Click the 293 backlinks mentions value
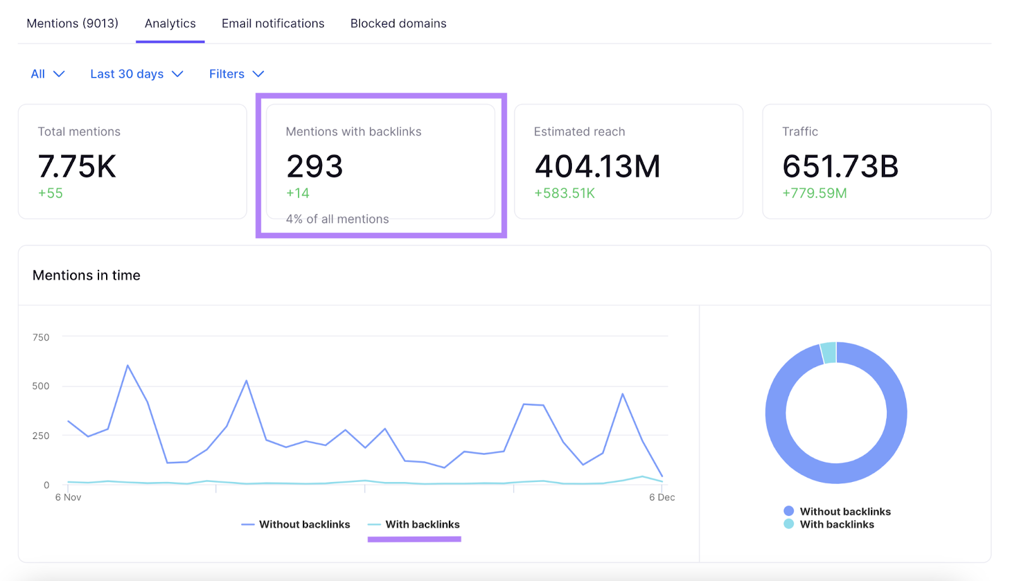This screenshot has width=1010, height=581. [314, 167]
